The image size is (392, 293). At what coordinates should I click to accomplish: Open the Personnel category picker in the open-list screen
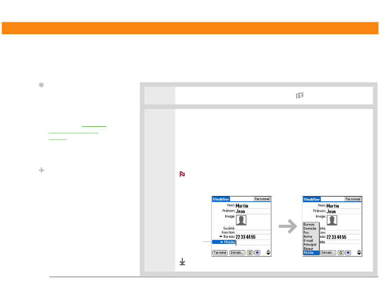[x=353, y=199]
